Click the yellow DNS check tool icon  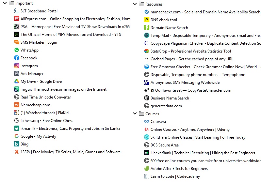pyautogui.click(x=146, y=20)
